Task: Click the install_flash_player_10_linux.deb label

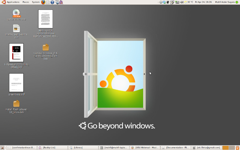Action: (x=16, y=111)
